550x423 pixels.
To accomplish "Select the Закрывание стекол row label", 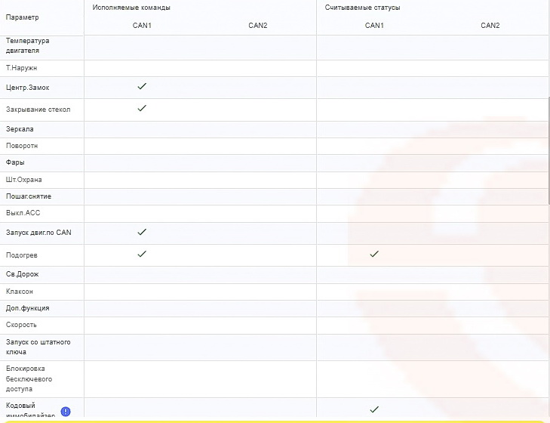I will point(38,110).
